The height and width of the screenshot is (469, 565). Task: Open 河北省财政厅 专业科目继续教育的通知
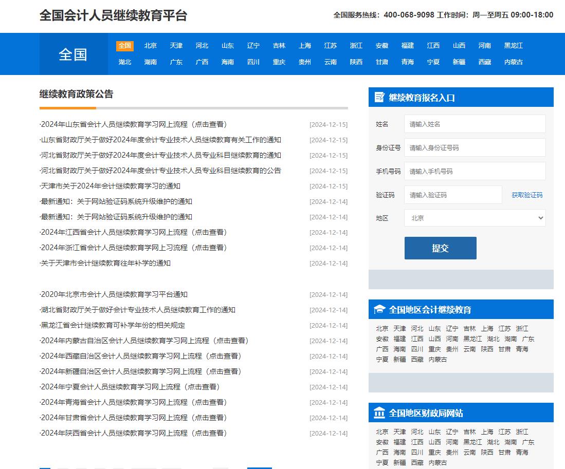[x=160, y=156]
